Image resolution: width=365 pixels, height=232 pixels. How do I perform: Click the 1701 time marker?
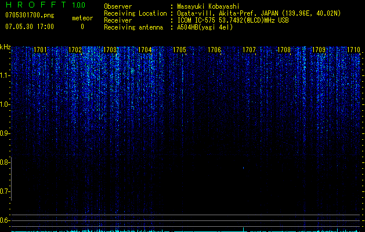tap(40, 49)
